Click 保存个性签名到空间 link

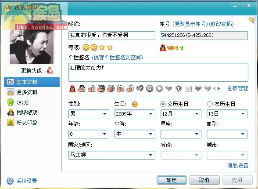117,57
